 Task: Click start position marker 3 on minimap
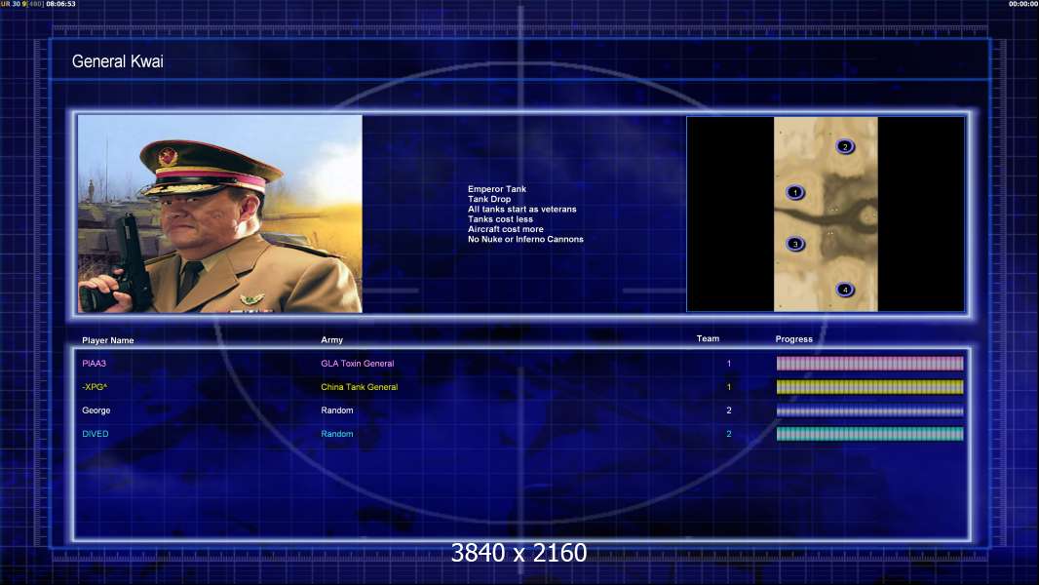pyautogui.click(x=795, y=244)
